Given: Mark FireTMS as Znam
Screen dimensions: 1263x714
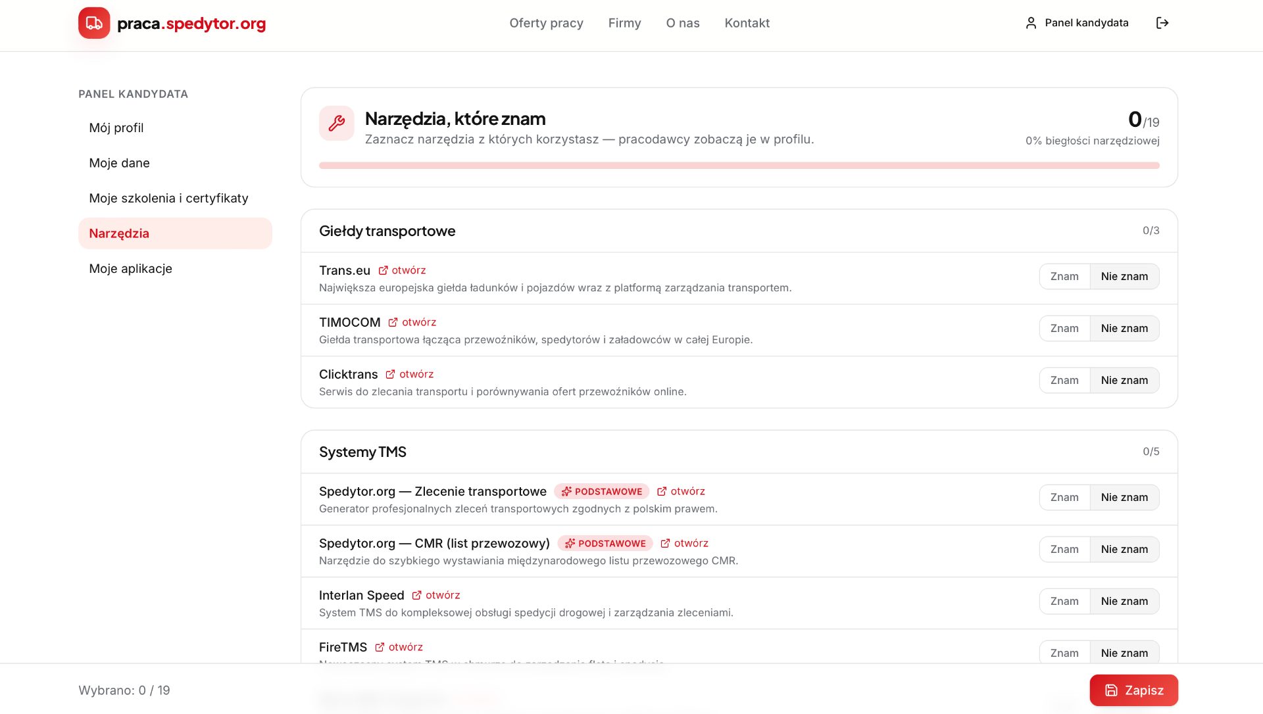Looking at the screenshot, I should point(1064,653).
